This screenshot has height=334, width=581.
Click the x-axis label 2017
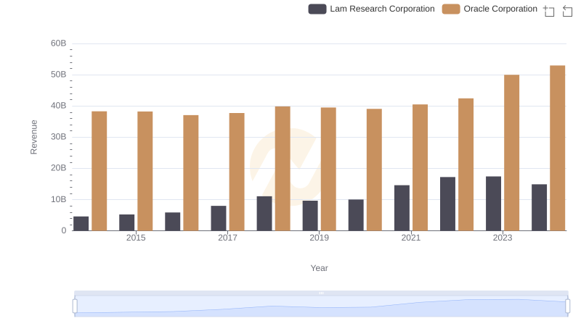click(227, 238)
